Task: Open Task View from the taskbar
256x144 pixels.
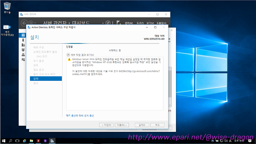Action: point(17,141)
